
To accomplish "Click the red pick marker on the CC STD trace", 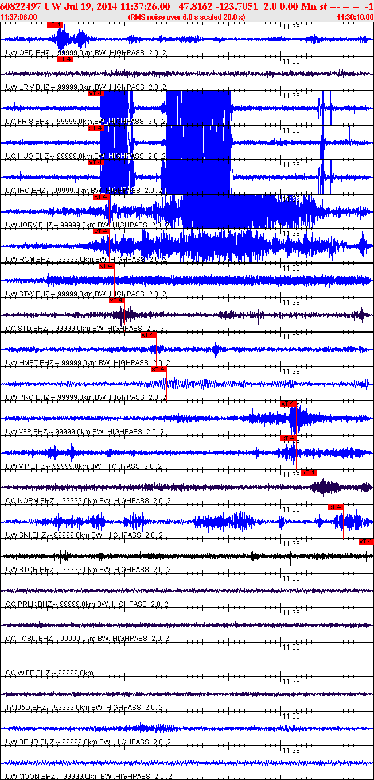I will 116,300.
